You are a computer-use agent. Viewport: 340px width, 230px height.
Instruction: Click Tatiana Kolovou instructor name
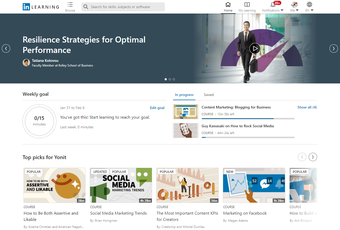point(45,60)
